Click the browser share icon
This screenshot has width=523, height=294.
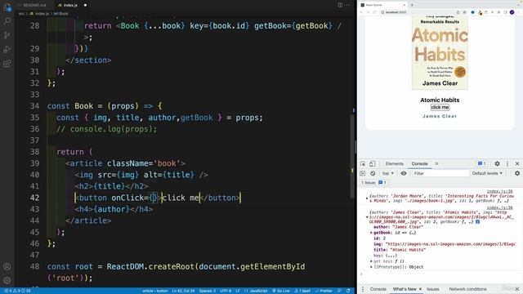pos(458,12)
